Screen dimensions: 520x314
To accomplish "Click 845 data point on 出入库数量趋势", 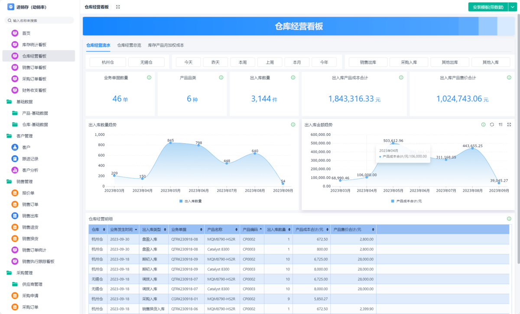I will [x=170, y=143].
